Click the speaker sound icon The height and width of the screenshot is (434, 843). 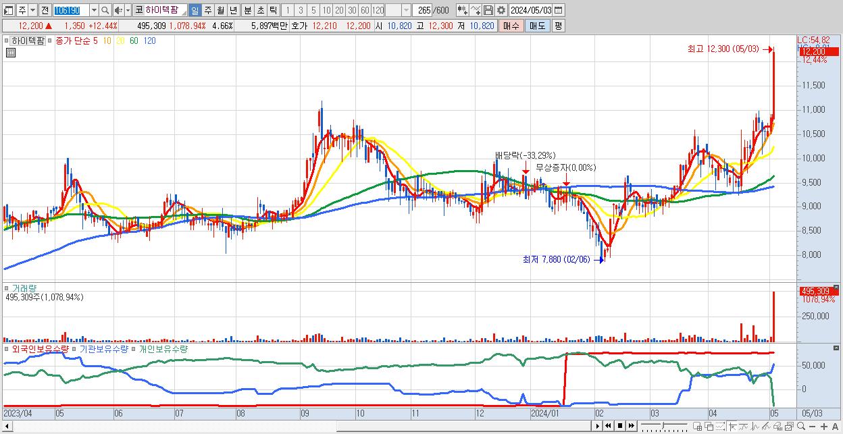(118, 10)
